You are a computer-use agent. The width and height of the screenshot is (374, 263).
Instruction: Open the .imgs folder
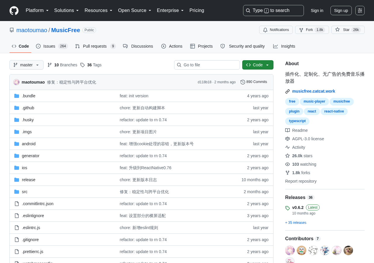27,132
